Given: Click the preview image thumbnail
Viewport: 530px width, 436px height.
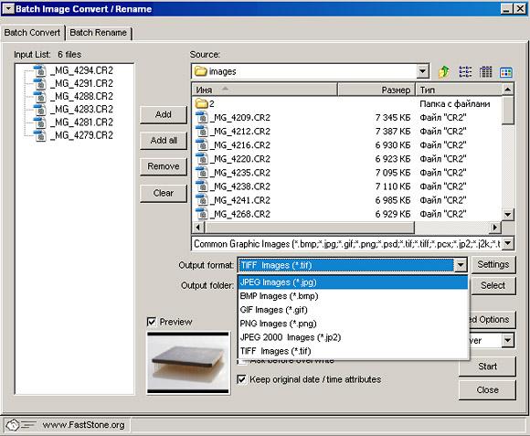Looking at the screenshot, I should pyautogui.click(x=188, y=363).
